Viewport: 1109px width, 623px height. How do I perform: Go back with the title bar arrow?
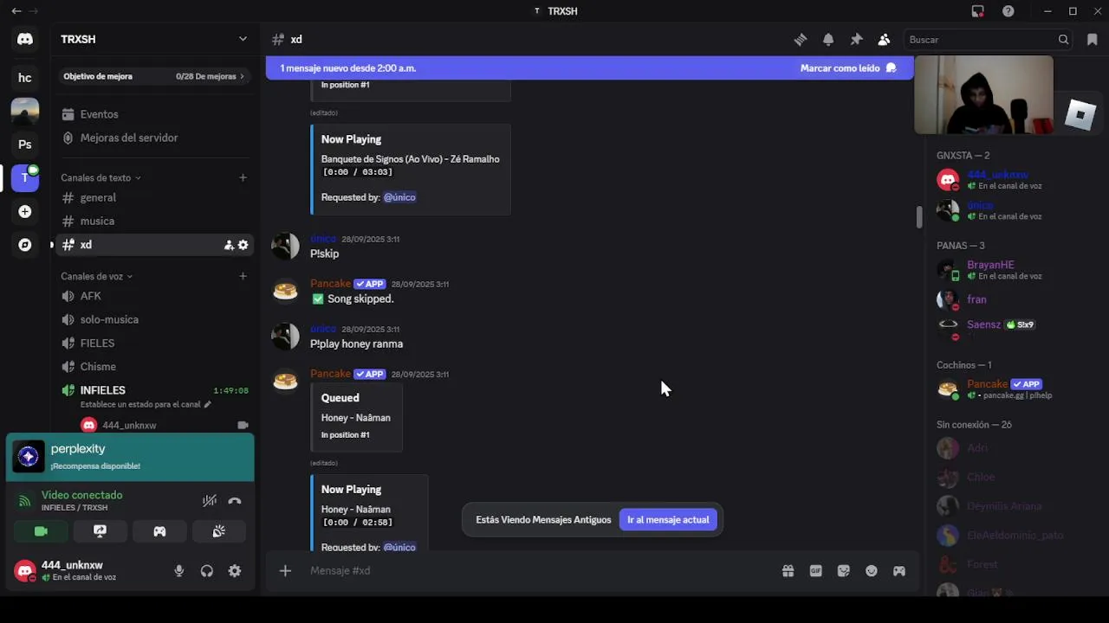point(16,11)
